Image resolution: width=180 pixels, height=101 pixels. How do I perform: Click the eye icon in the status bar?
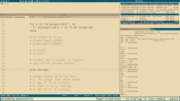(21, 1)
